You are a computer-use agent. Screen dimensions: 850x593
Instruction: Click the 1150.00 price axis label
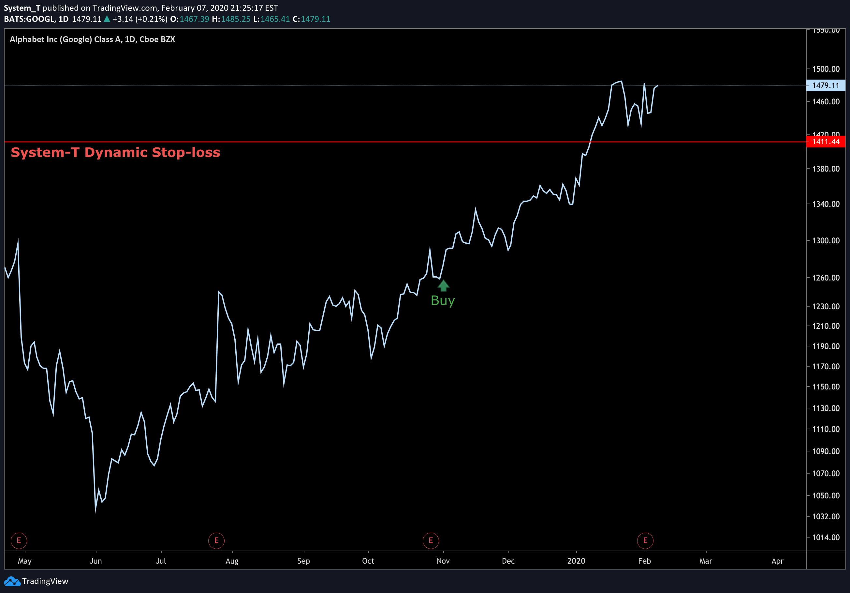pos(826,386)
